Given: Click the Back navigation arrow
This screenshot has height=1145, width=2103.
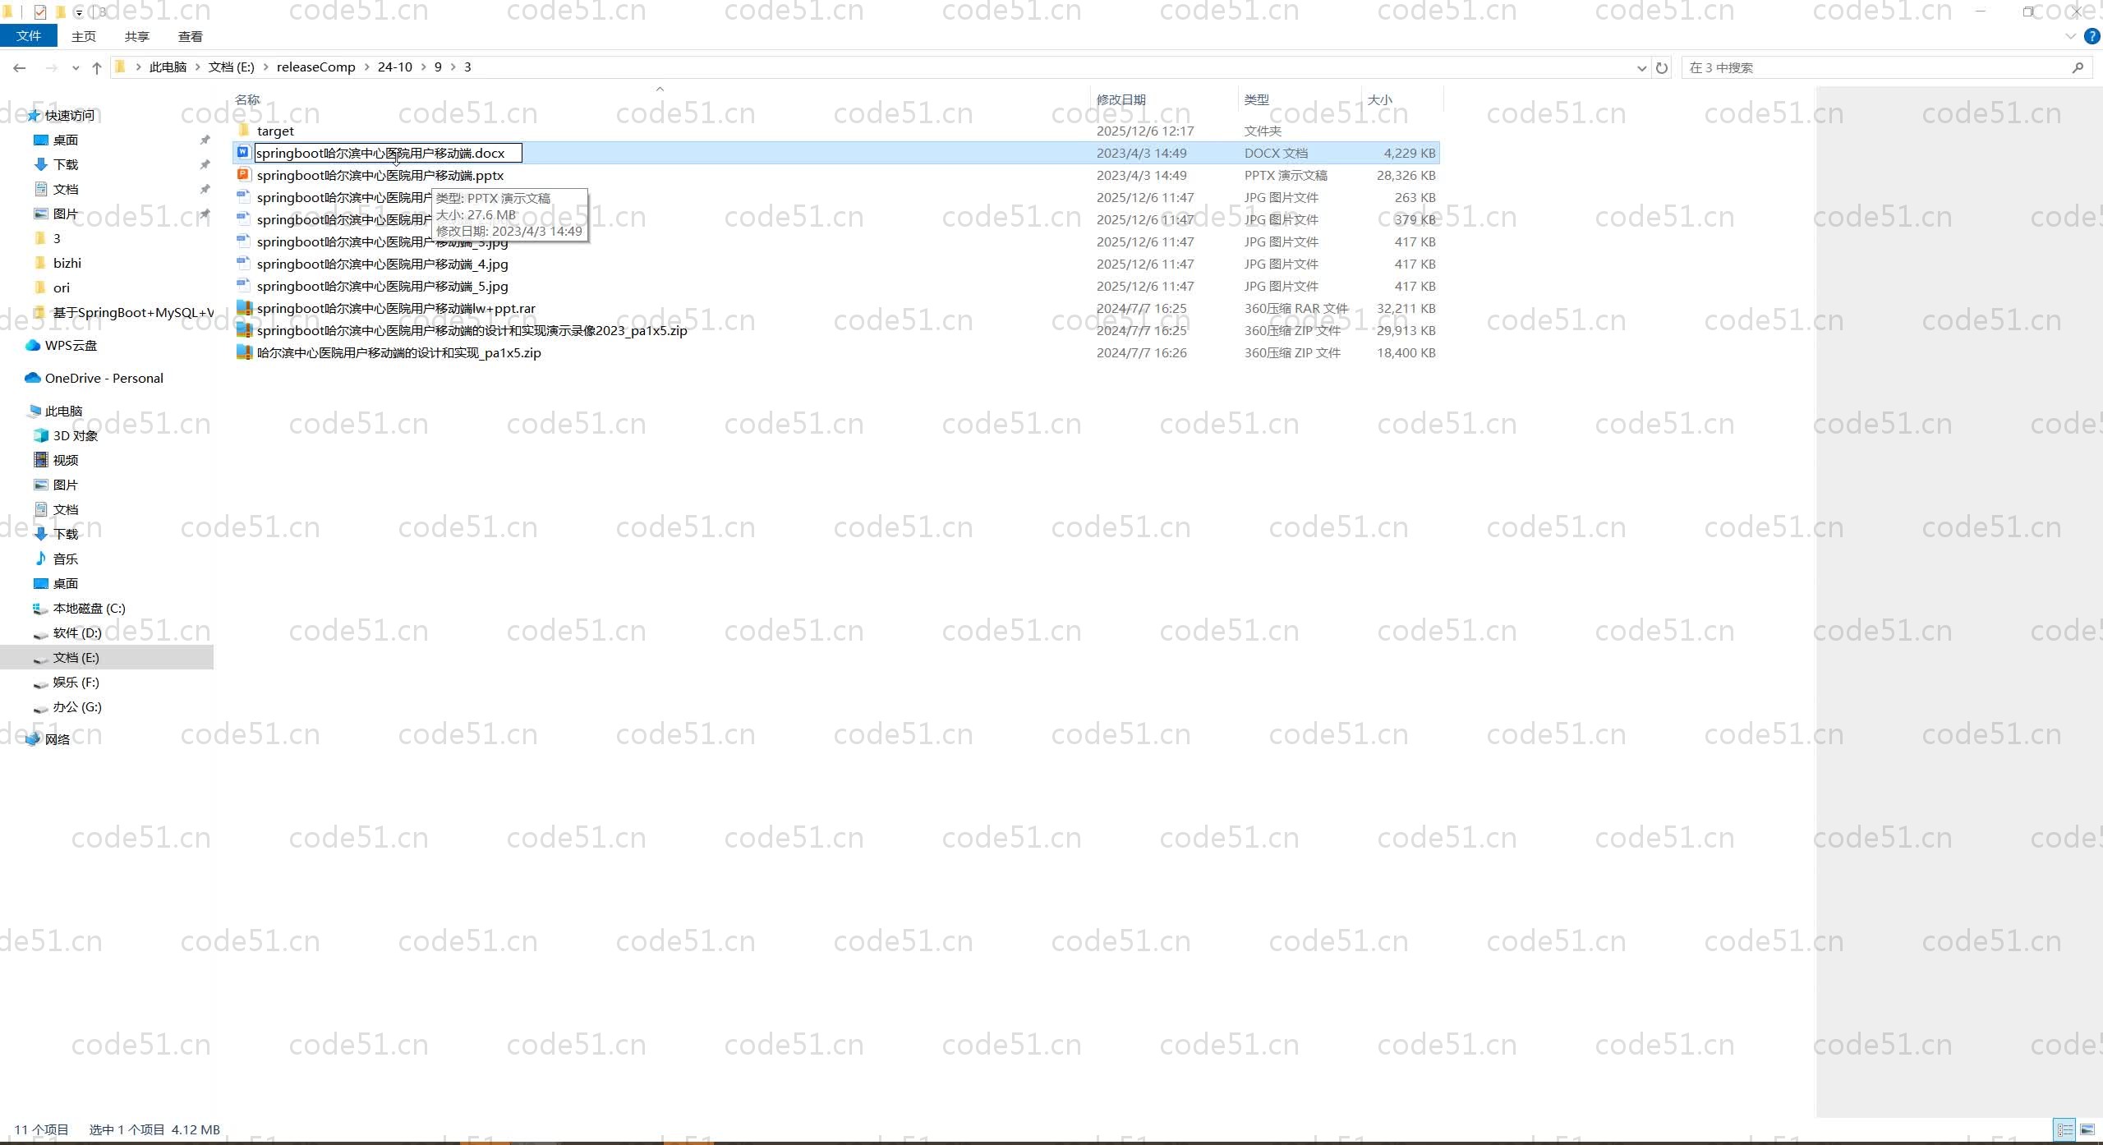Looking at the screenshot, I should pos(20,68).
